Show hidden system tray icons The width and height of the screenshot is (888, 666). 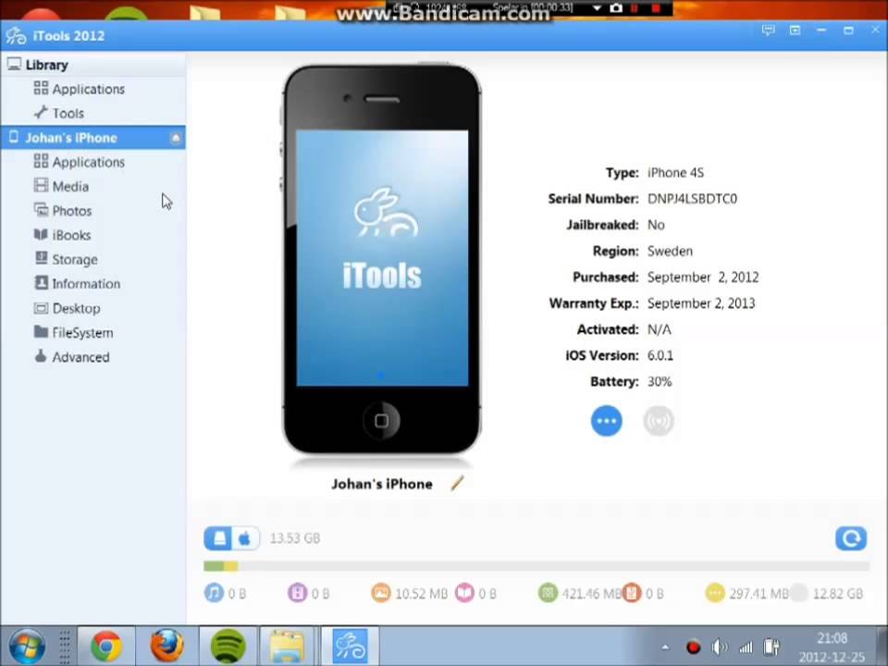(665, 647)
